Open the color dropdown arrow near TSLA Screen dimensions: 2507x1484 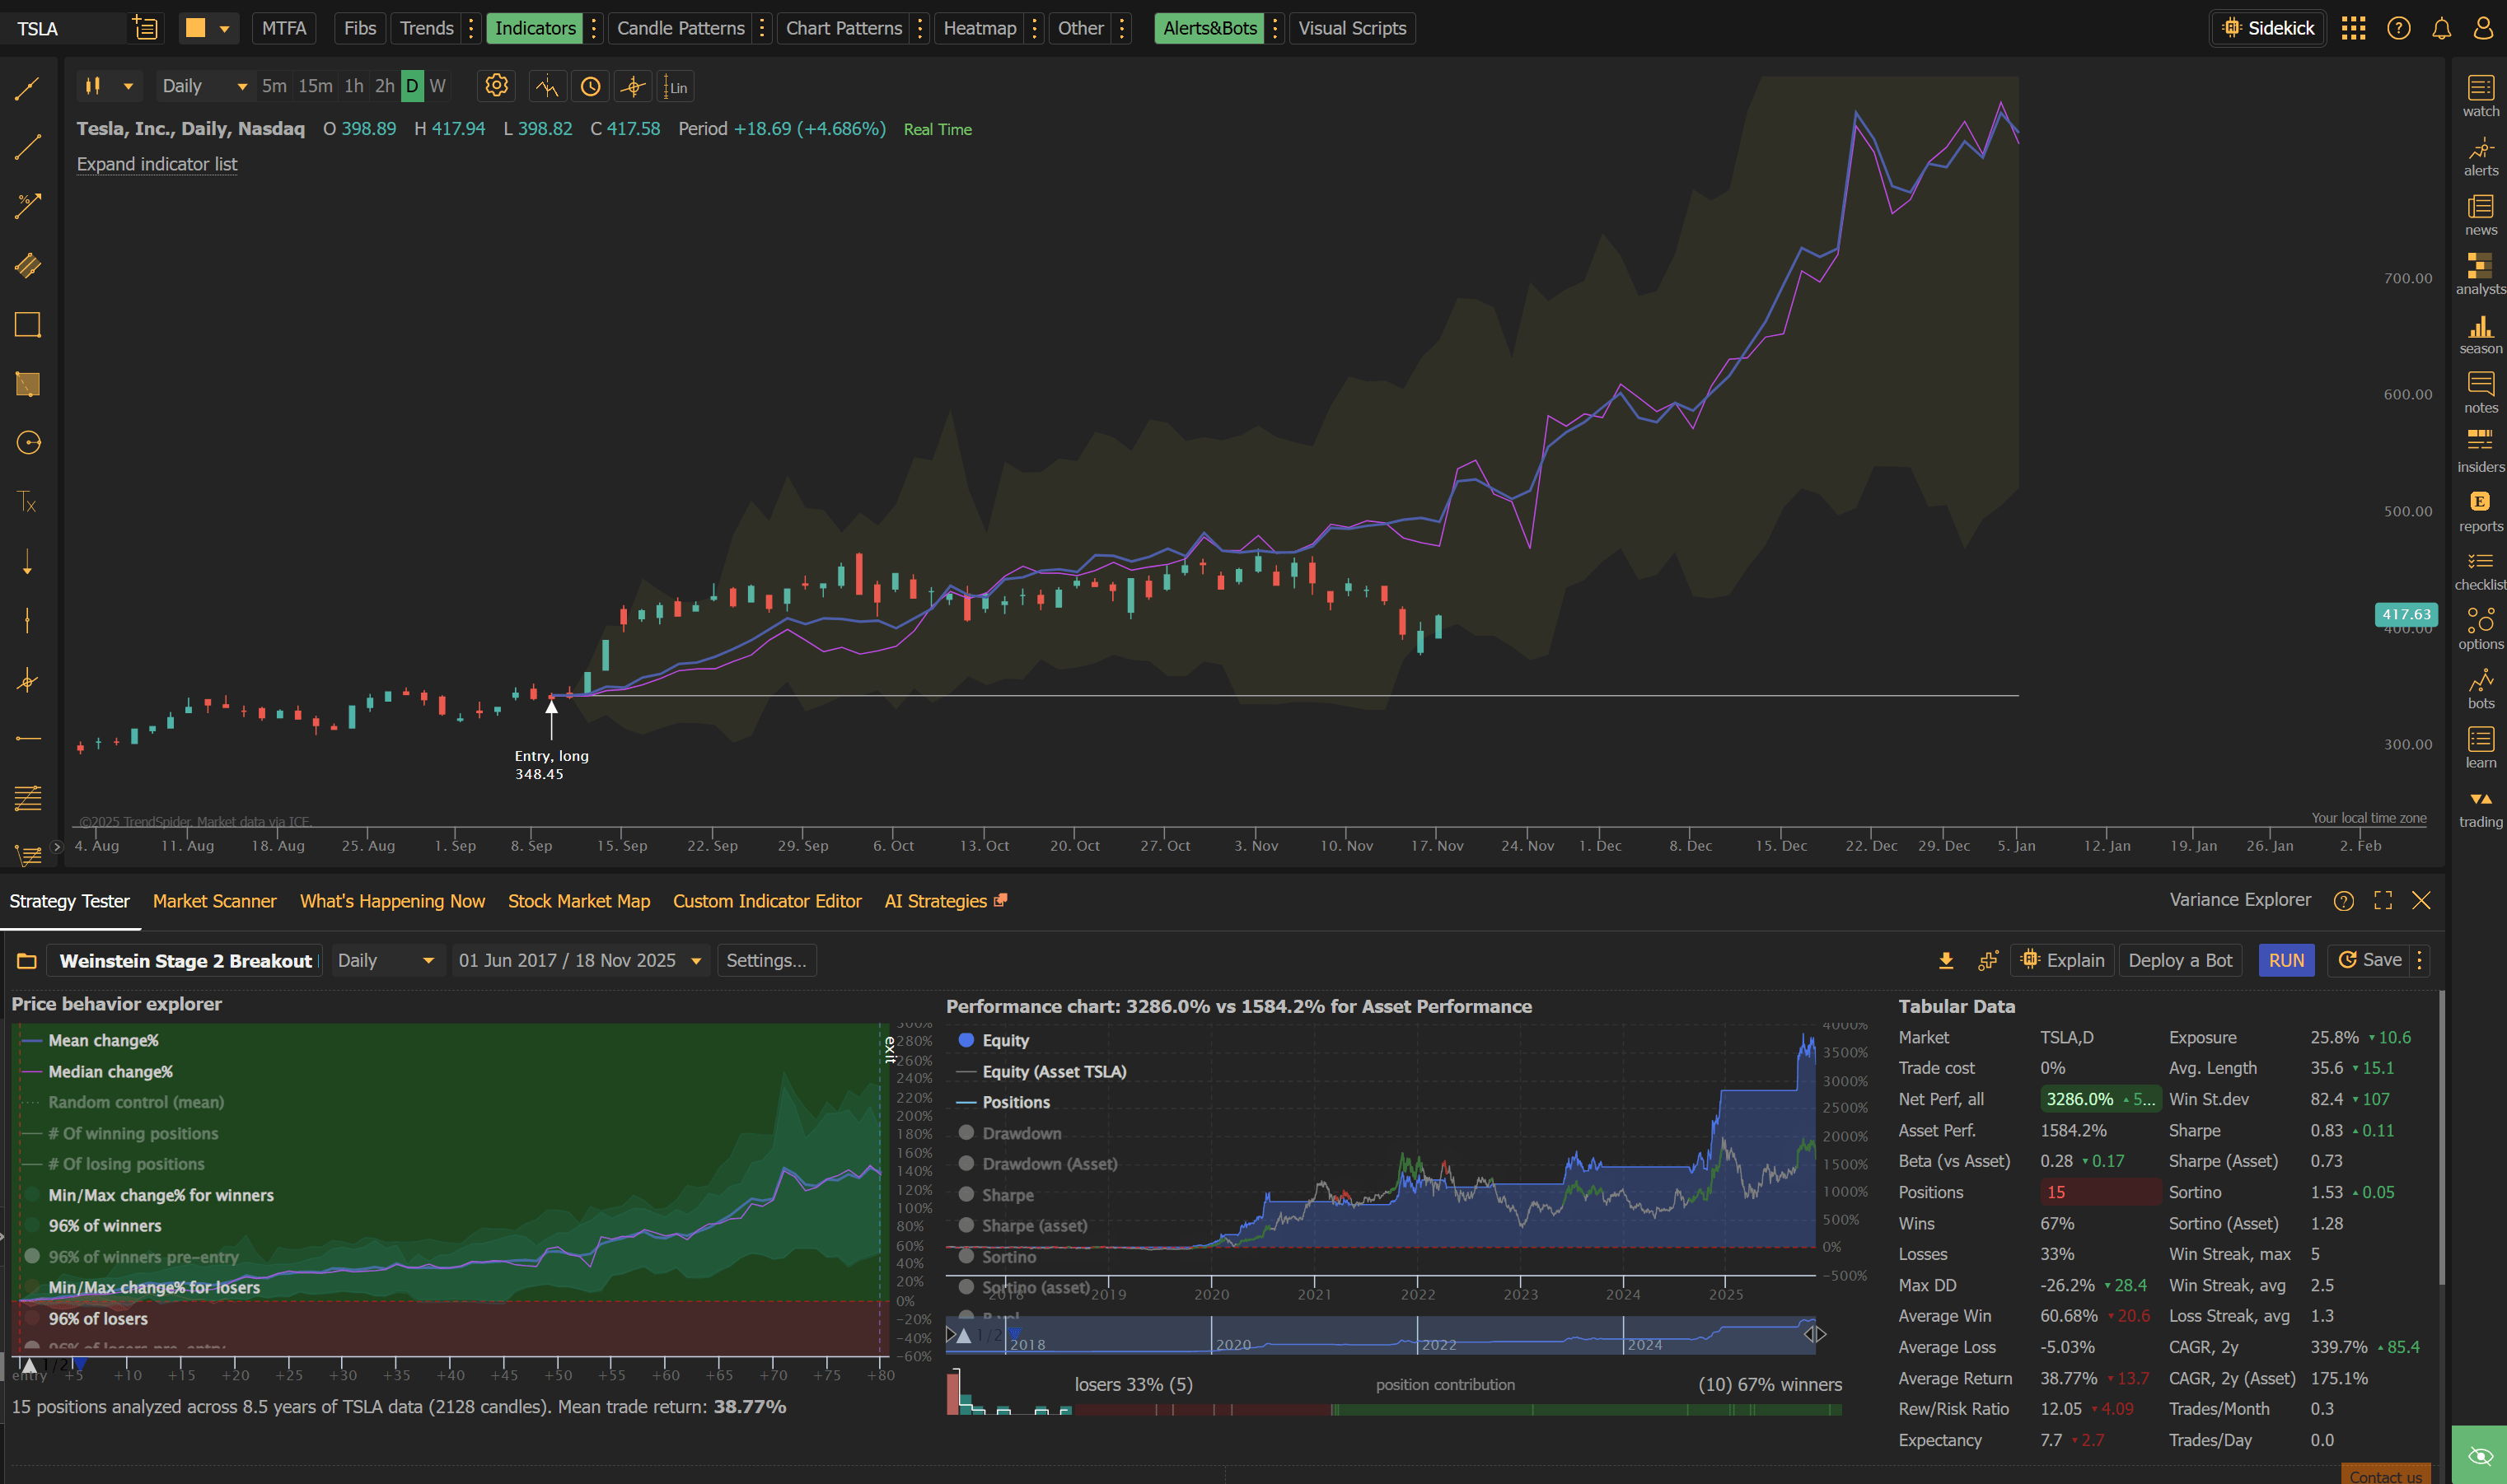(x=224, y=28)
